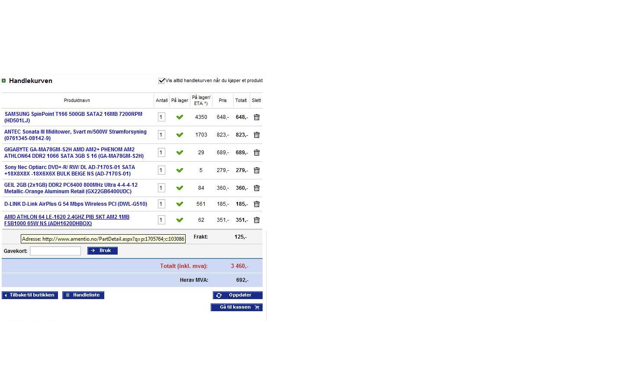Click stock checkmark for AMD ATHLON 64
The image size is (623, 389).
click(x=180, y=220)
